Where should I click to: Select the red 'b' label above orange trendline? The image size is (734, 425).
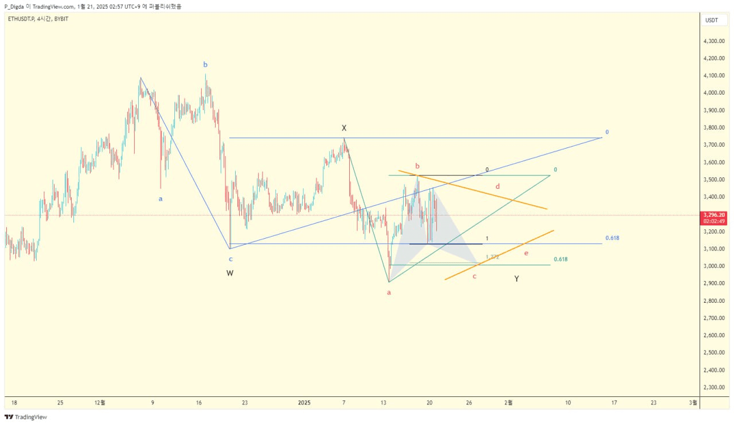[417, 166]
